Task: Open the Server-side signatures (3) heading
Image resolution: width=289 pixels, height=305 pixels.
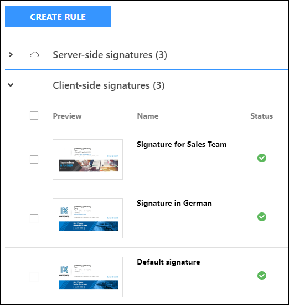Action: pyautogui.click(x=110, y=55)
